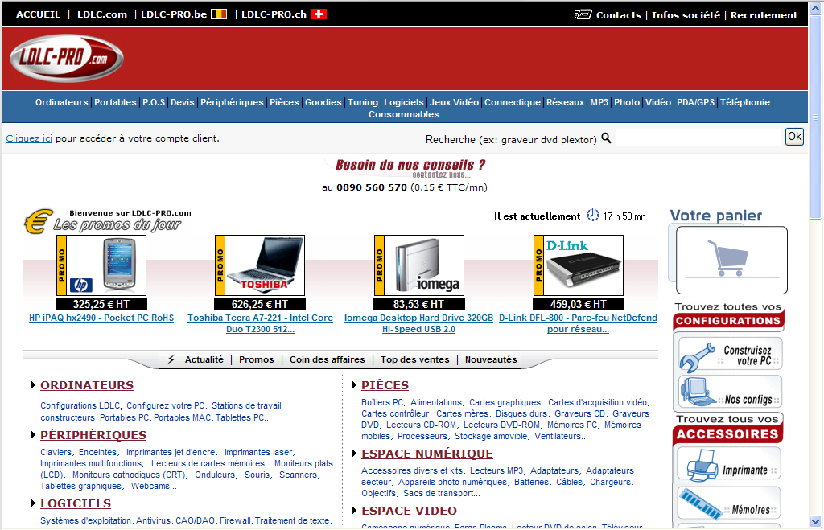Click the Ok search button
Viewport: 824px width, 530px height.
(x=794, y=137)
